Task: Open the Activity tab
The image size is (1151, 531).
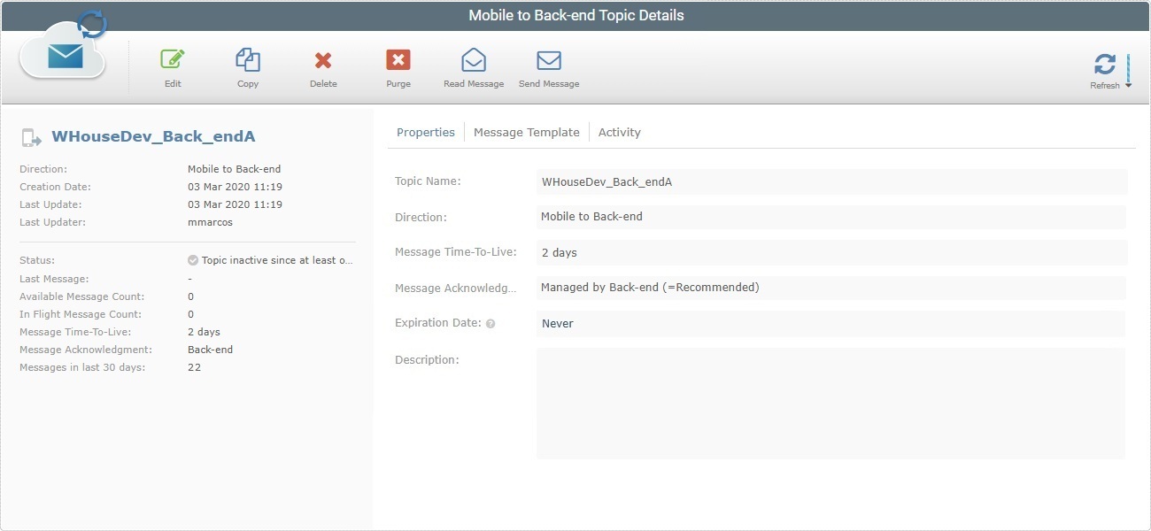Action: point(619,131)
